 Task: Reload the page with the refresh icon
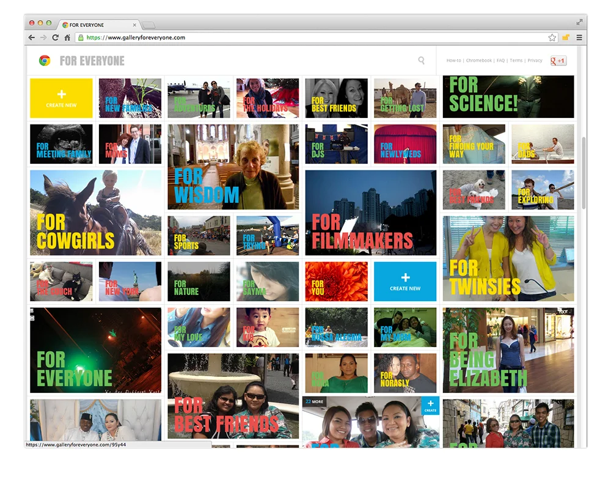click(x=56, y=38)
